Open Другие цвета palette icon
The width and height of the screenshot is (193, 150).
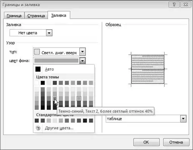38,128
